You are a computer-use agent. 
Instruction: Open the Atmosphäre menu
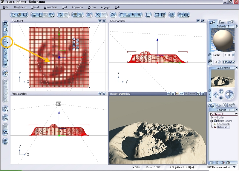[x=50, y=7]
